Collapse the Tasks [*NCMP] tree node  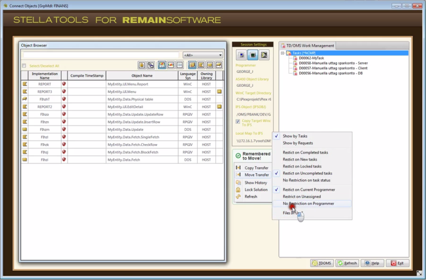coord(282,53)
